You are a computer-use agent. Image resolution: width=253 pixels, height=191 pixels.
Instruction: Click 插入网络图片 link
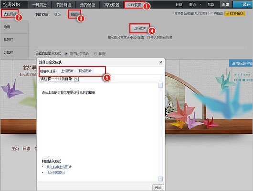coord(56,173)
